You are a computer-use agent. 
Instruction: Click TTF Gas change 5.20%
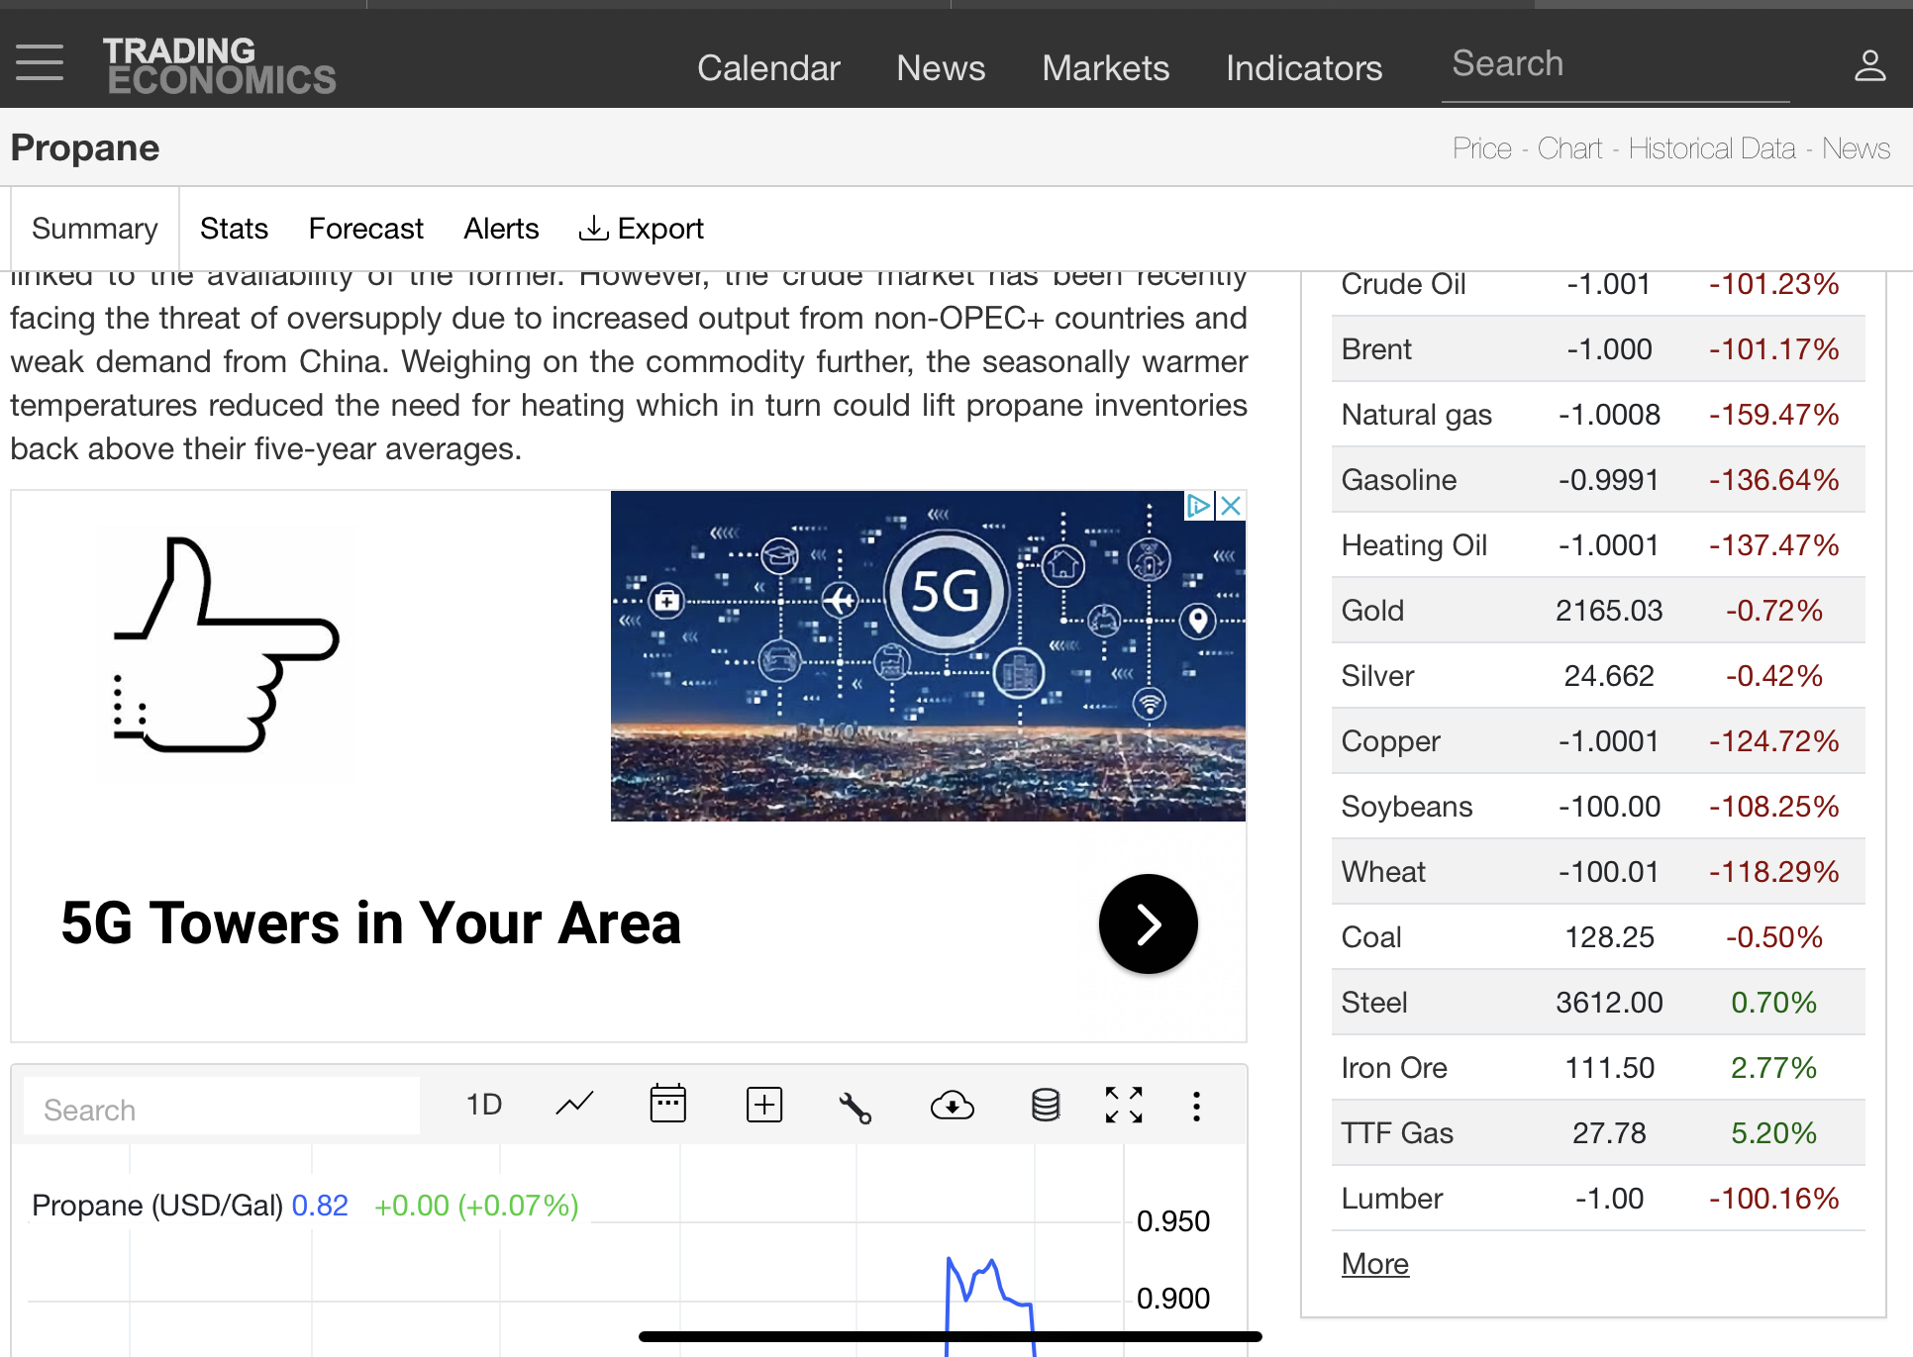pos(1773,1133)
